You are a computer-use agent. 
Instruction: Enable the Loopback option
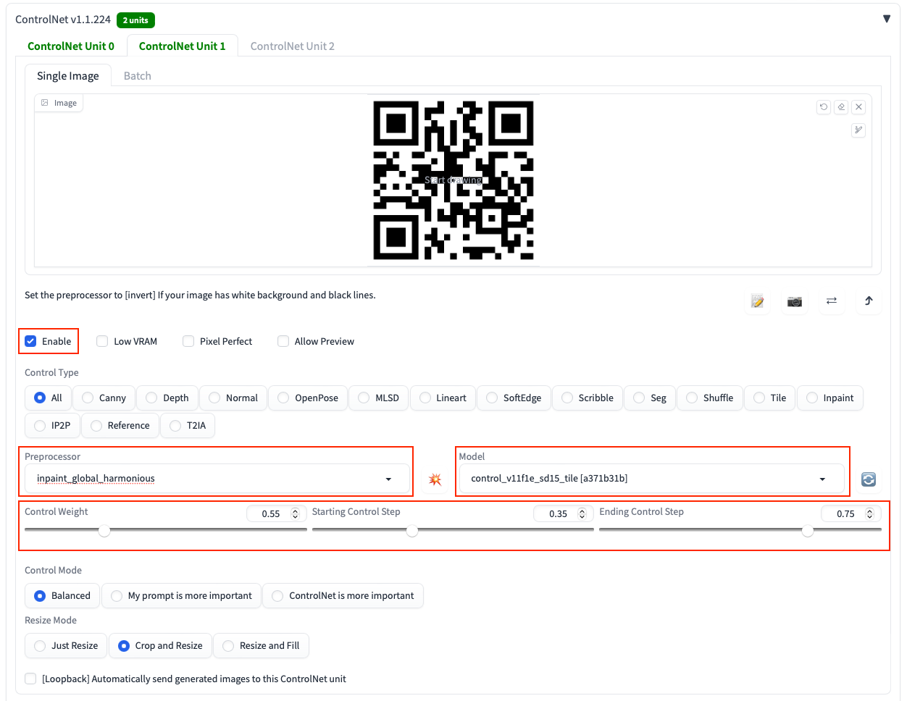[30, 679]
